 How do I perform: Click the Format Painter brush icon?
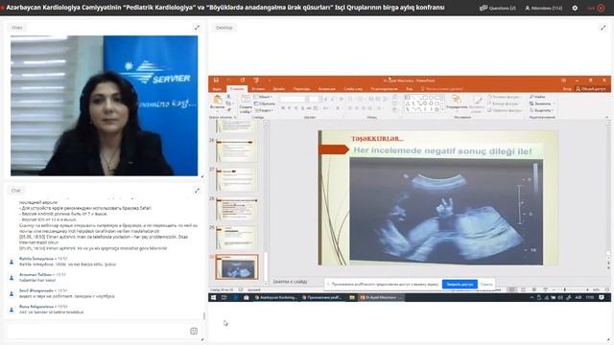228,110
